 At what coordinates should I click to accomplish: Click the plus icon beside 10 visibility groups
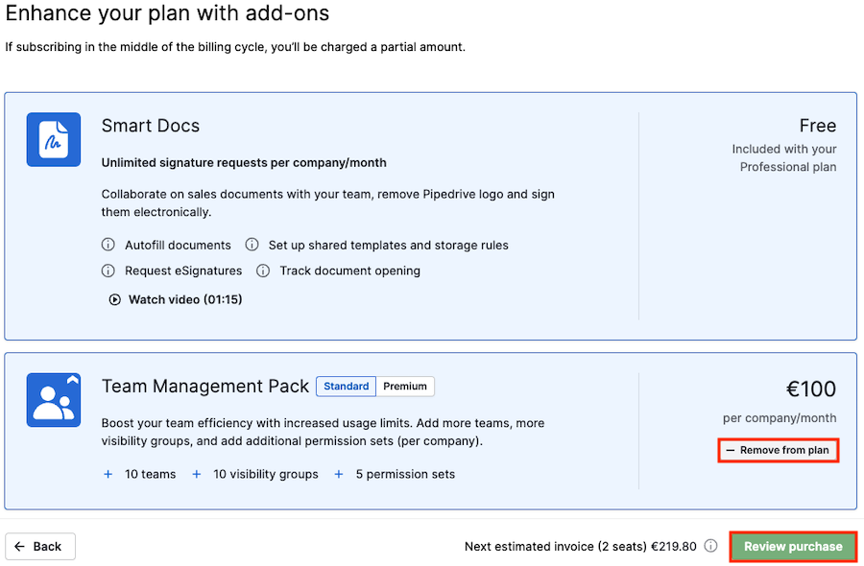(196, 474)
